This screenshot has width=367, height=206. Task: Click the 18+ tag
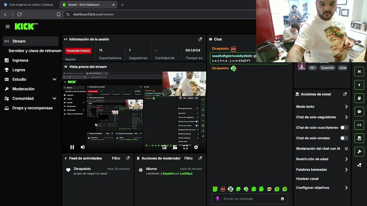coord(312,68)
